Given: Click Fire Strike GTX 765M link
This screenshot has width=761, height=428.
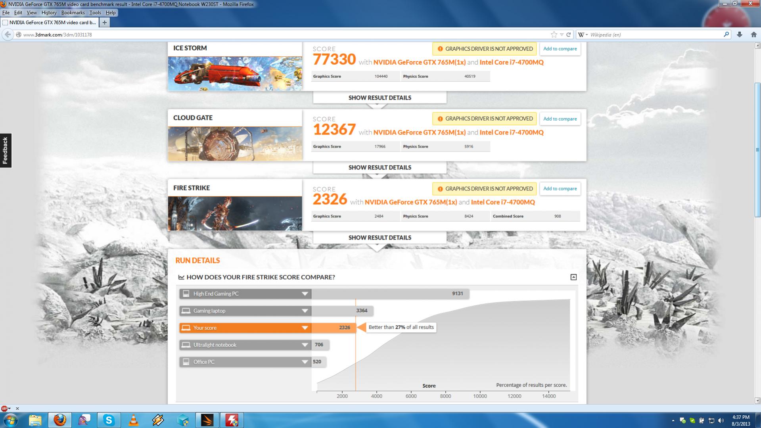Looking at the screenshot, I should [x=411, y=202].
